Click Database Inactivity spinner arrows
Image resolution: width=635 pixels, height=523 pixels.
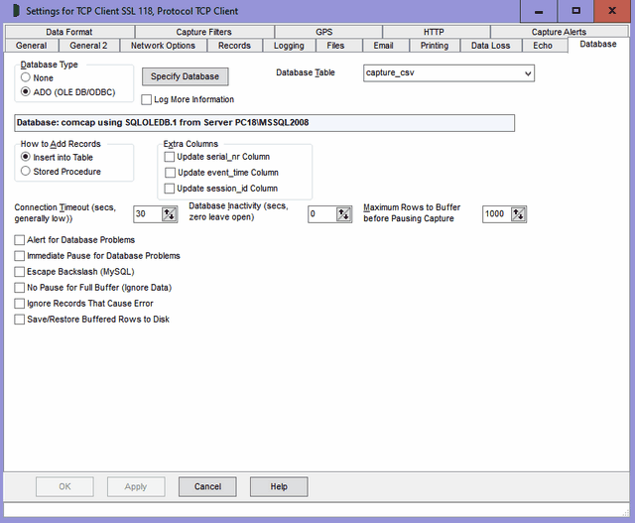pos(343,214)
